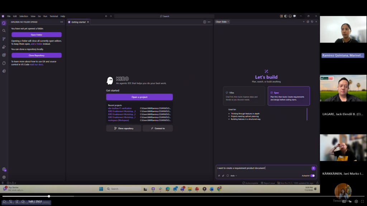Screen dimensions: 367x206
Task: Seek the video progress bar slider
Action: [x=49, y=196]
